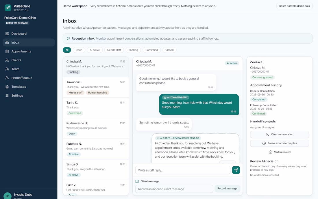This screenshot has height=199, width=318.
Task: Focus the Record an inbound client message field
Action: pyautogui.click(x=174, y=189)
